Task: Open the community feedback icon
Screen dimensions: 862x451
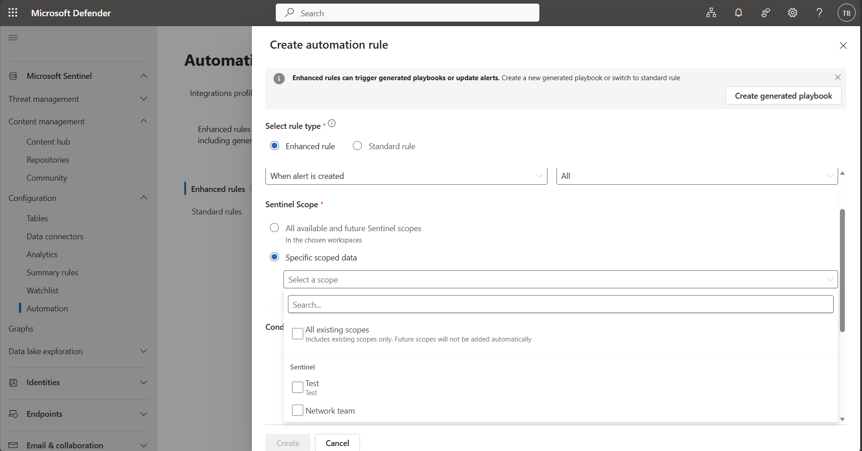Action: (x=765, y=13)
